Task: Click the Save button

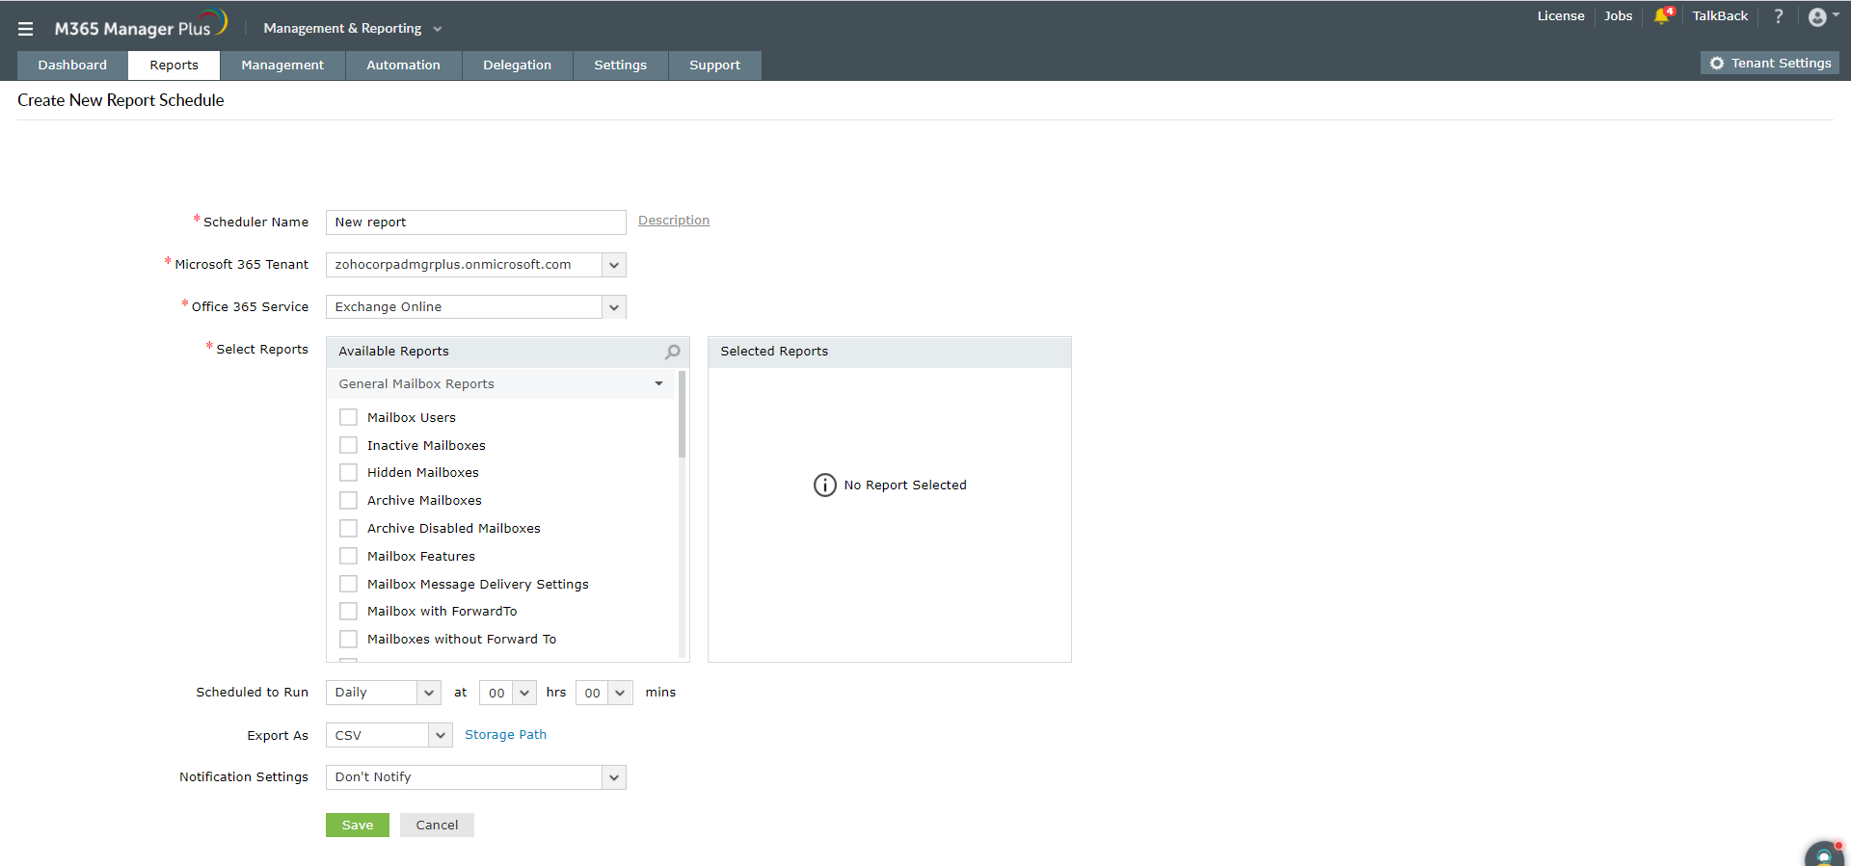Action: tap(358, 826)
